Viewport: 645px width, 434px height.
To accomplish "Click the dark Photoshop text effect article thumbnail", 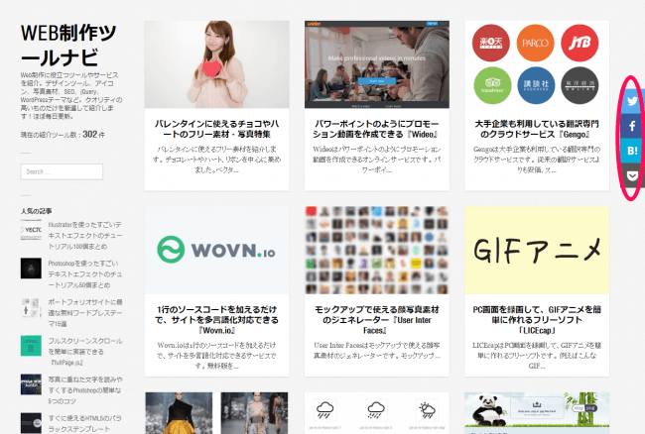I will point(31,269).
